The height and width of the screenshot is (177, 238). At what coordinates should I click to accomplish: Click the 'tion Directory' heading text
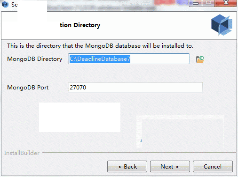coord(80,25)
